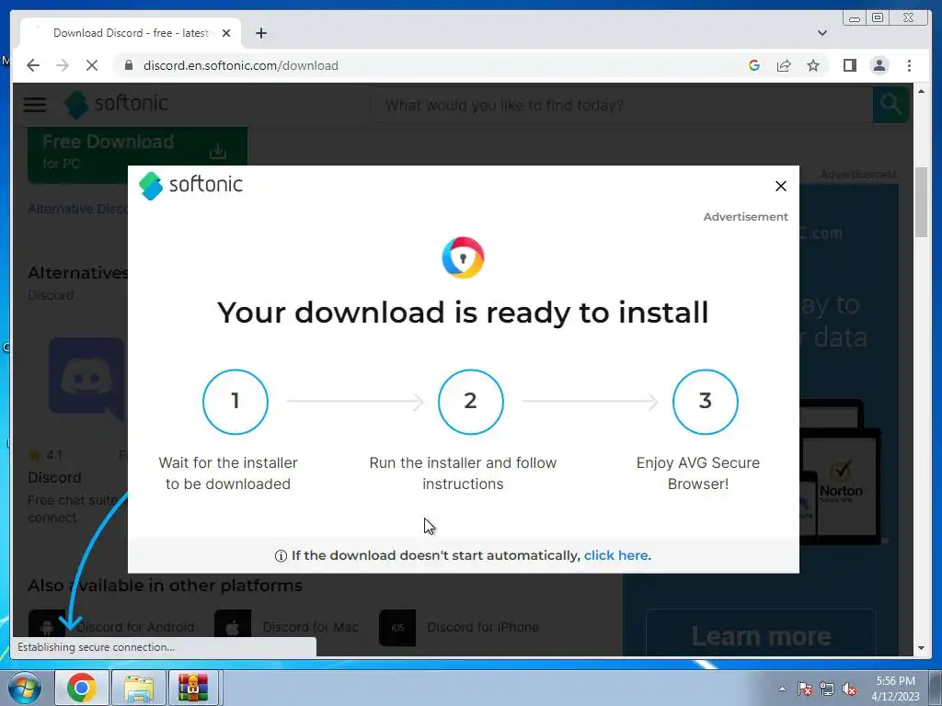Bookmark this page with the star

pos(813,65)
